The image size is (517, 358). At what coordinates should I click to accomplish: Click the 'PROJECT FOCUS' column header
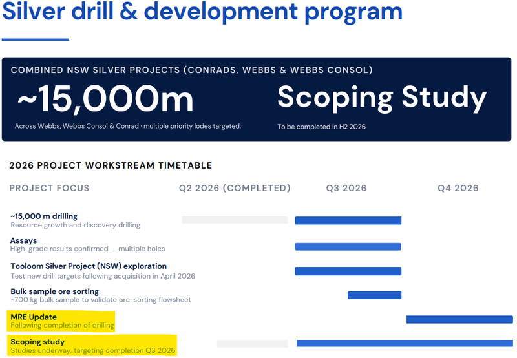click(x=50, y=188)
